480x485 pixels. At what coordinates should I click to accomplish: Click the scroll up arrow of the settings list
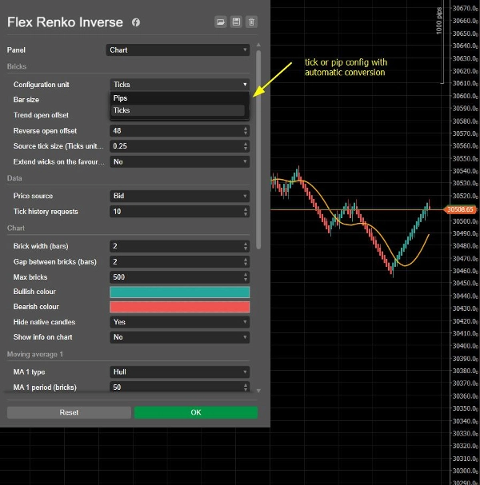(258, 46)
